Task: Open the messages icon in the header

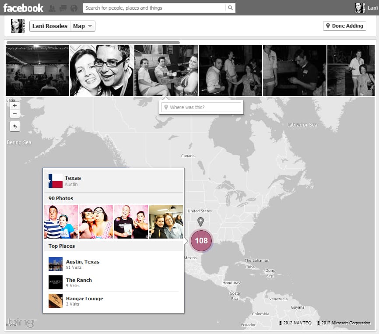Action: pyautogui.click(x=63, y=8)
